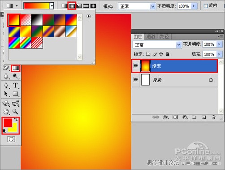
Task: Swap foreground and background colors
Action: pyautogui.click(x=16, y=119)
